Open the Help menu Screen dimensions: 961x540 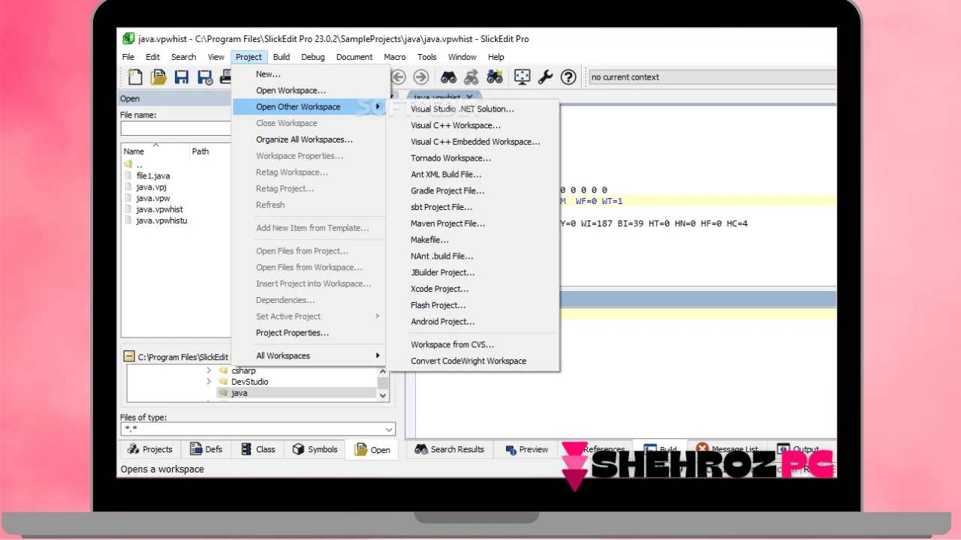point(496,57)
